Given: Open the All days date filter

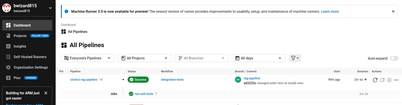Looking at the screenshot, I should pyautogui.click(x=258, y=58).
